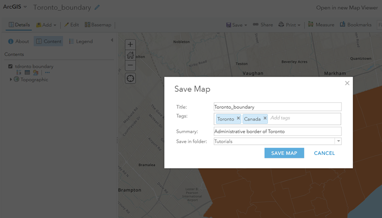Screen dimensions: 382x218
Task: Switch to the Content tab
Action: point(48,42)
